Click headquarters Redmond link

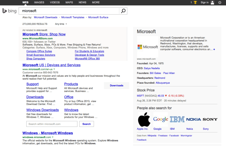(x=160, y=78)
